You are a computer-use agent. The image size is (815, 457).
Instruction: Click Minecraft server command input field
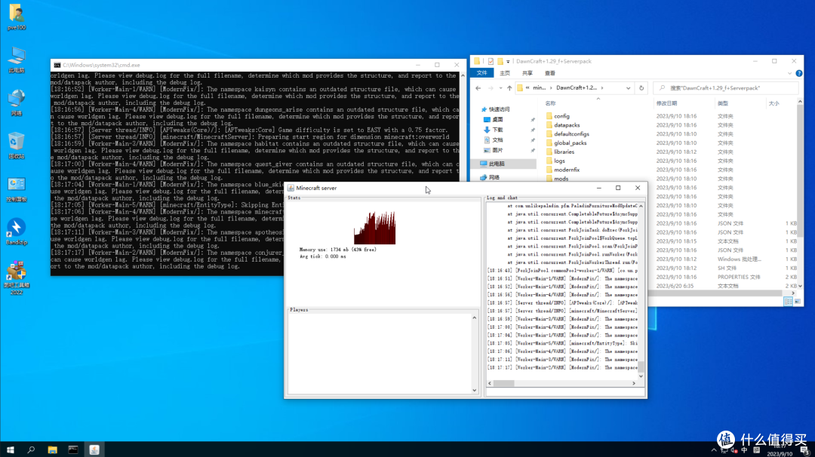coord(565,392)
